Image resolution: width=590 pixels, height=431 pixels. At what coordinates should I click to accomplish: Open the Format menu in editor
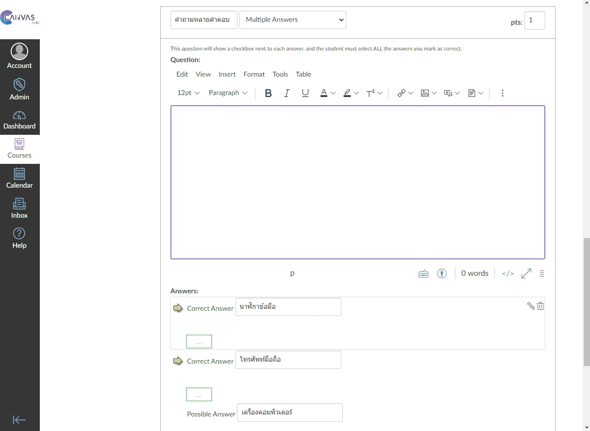coord(254,74)
